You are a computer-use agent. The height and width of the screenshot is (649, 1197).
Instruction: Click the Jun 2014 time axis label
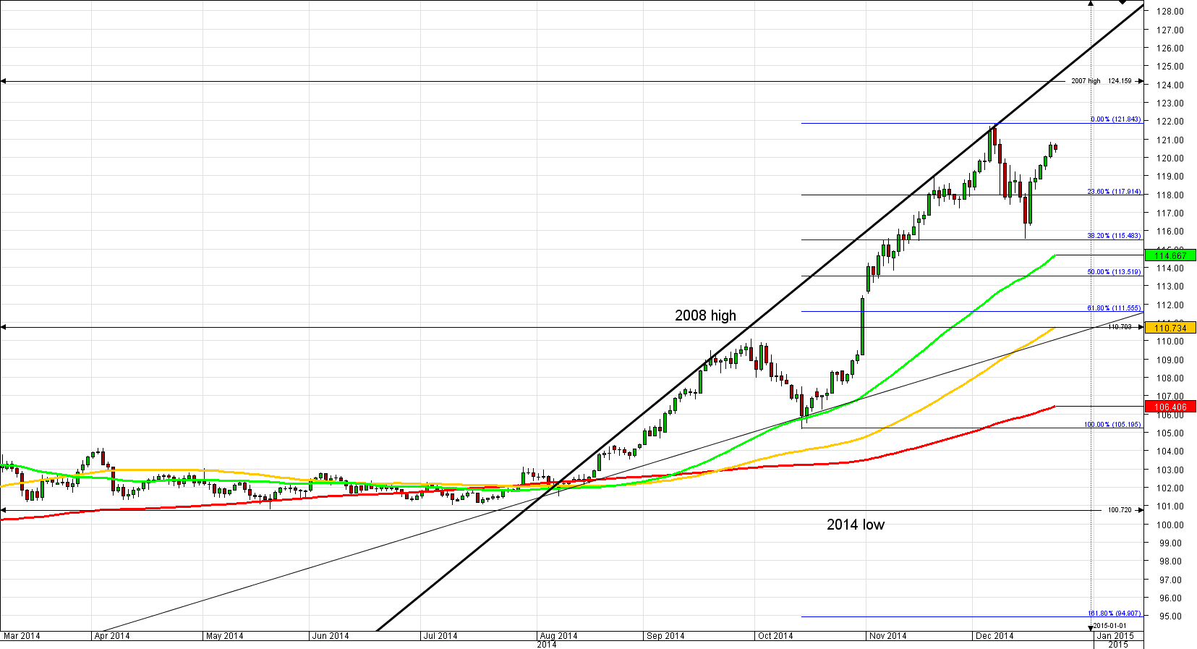coord(331,636)
